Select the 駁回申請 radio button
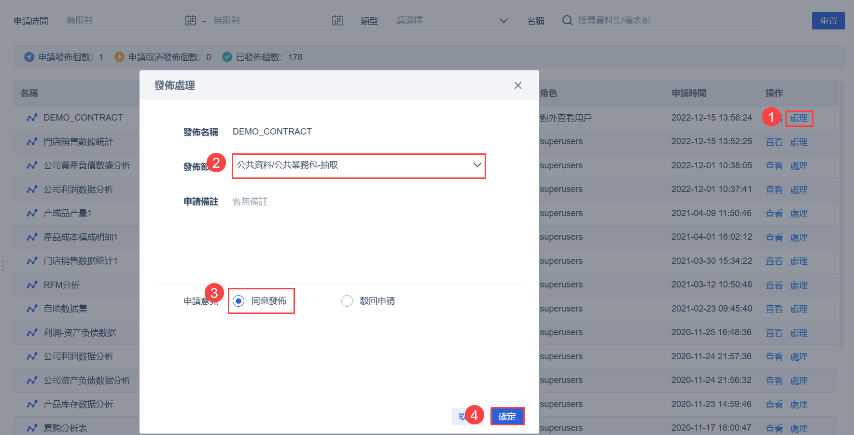The width and height of the screenshot is (854, 435). [347, 301]
